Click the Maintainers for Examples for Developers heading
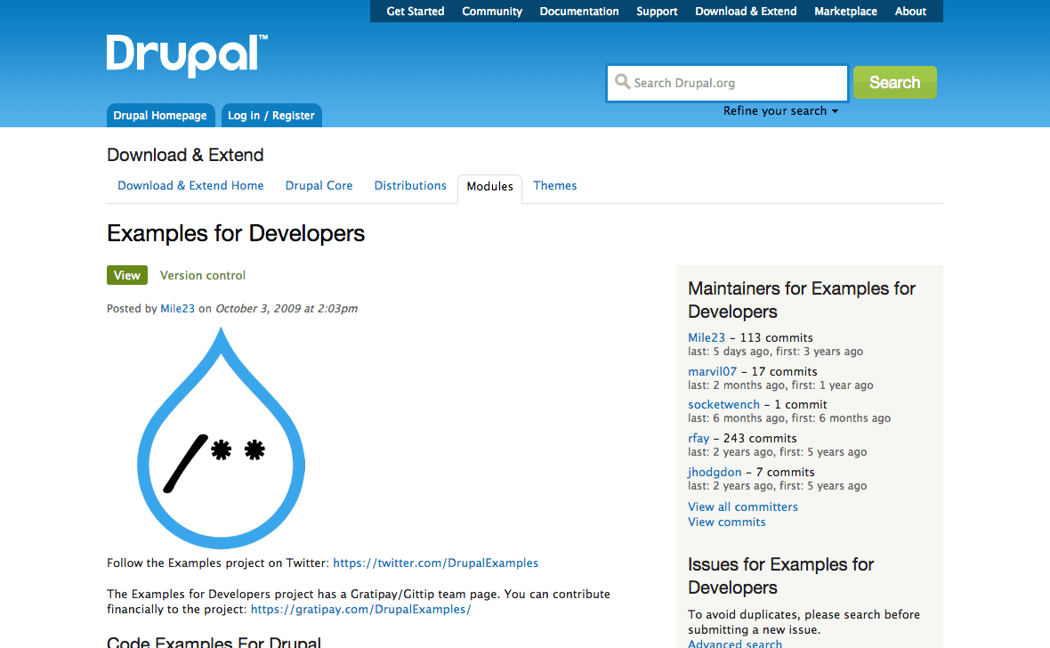The image size is (1050, 648). pyautogui.click(x=802, y=300)
